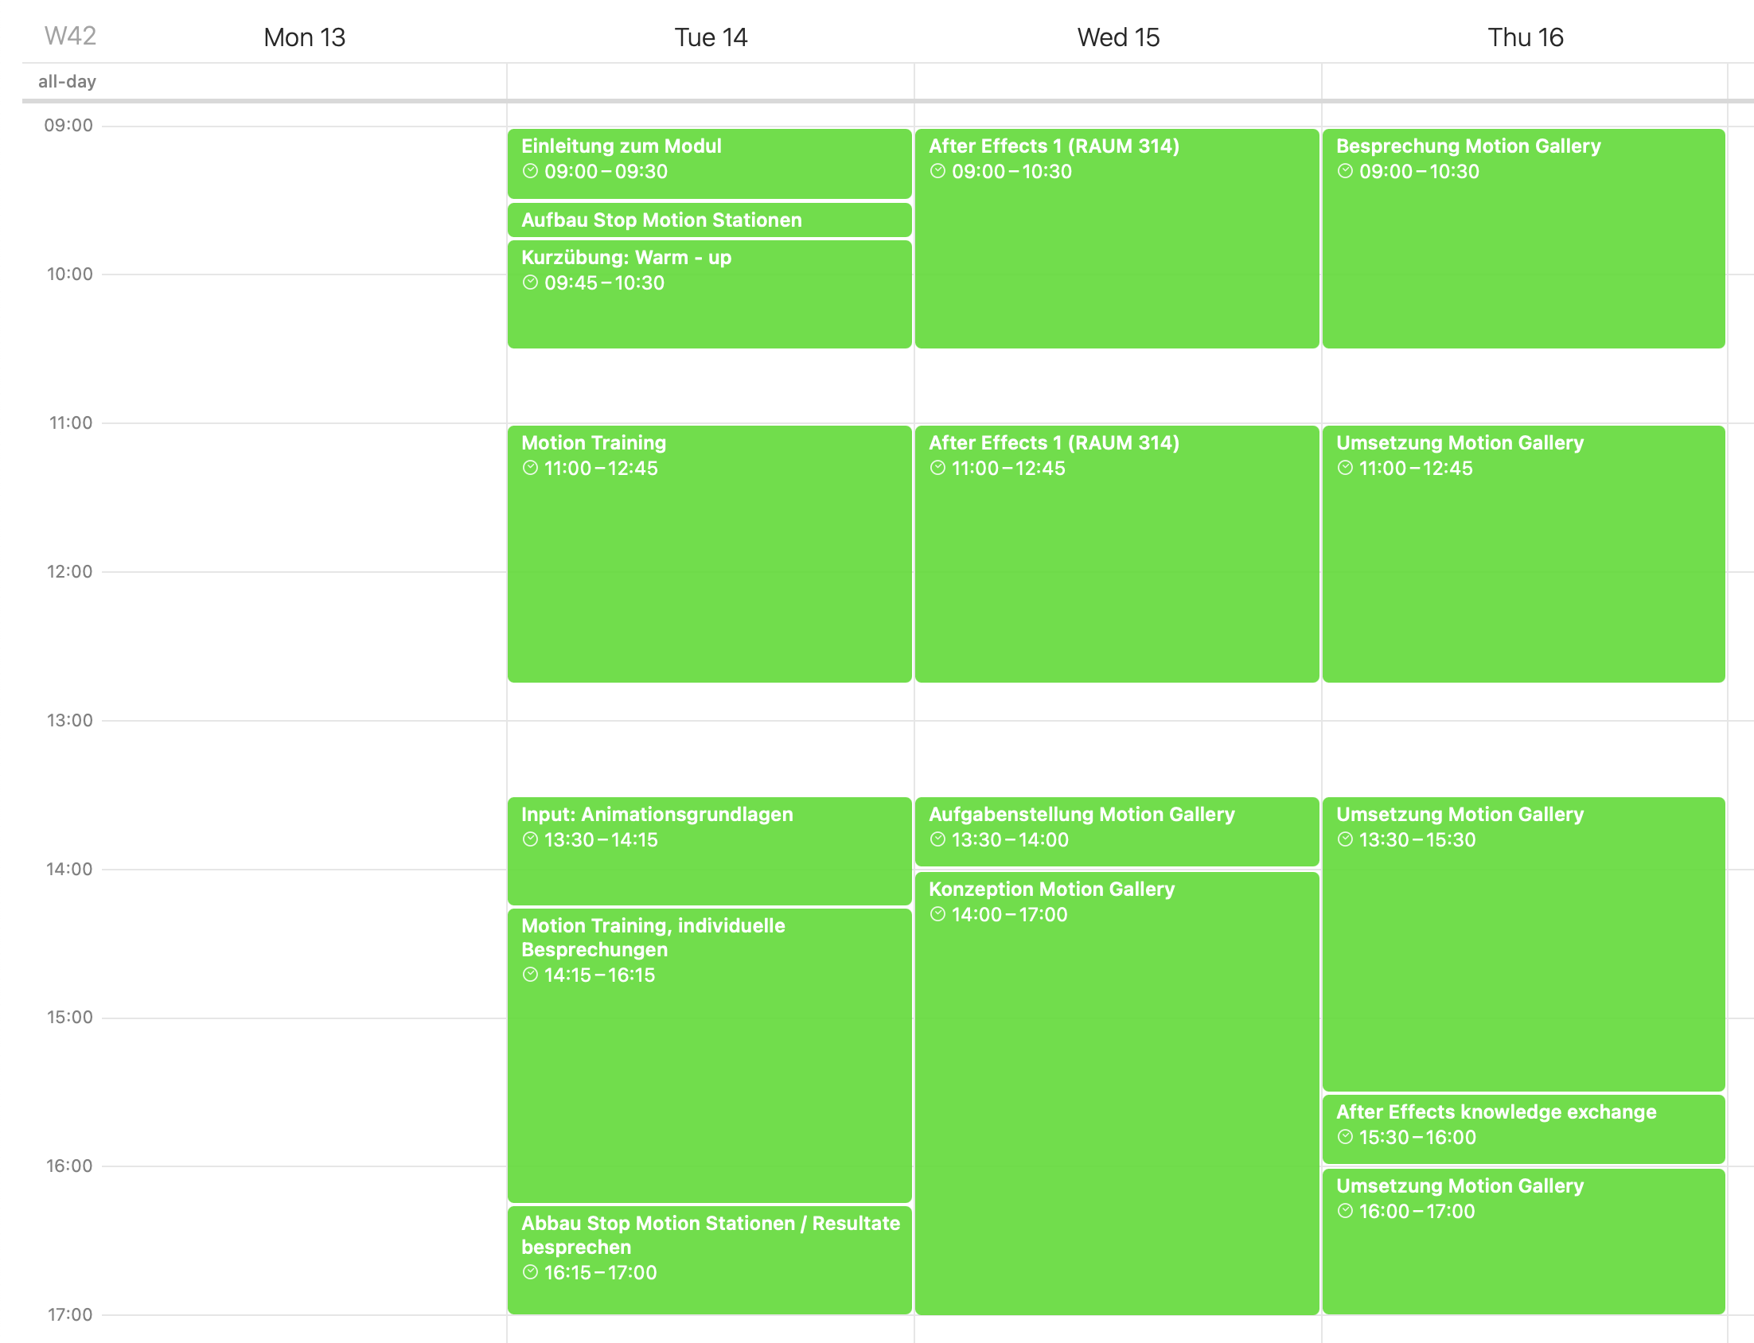
Task: Click the W42 week number label
Action: tap(70, 36)
